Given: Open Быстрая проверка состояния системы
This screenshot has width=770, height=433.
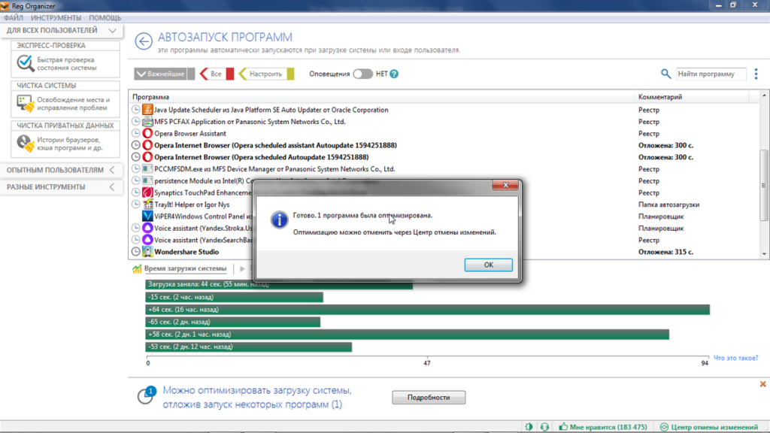Looking at the screenshot, I should tap(67, 64).
